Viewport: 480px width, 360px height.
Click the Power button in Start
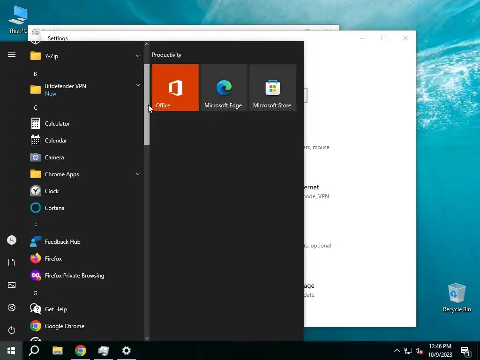tap(12, 330)
